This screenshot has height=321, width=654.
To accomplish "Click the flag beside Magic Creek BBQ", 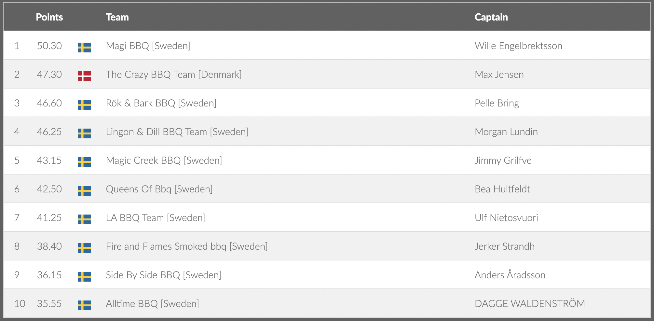I will click(84, 162).
